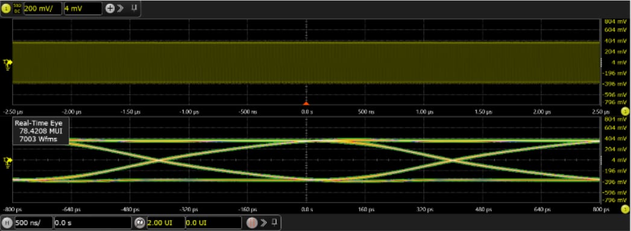This screenshot has width=631, height=231.
Task: Click the 804 mV label on upper grid
Action: coord(616,22)
